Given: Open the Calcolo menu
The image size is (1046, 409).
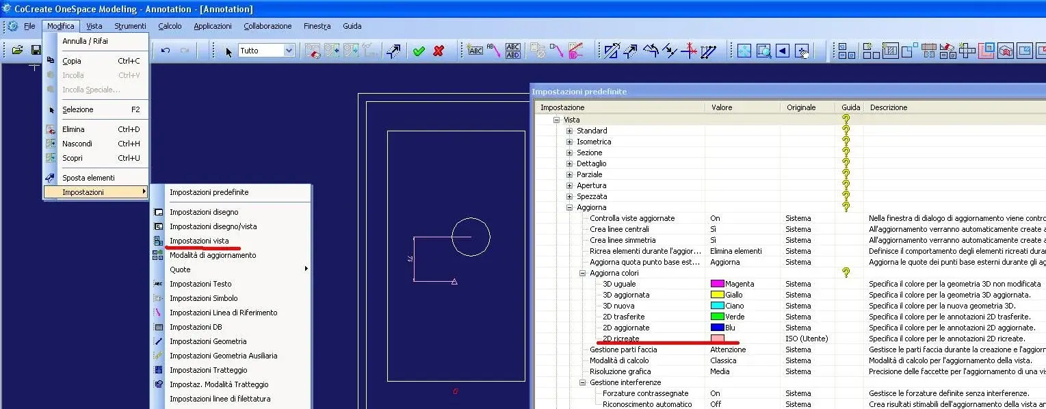Looking at the screenshot, I should pyautogui.click(x=170, y=26).
